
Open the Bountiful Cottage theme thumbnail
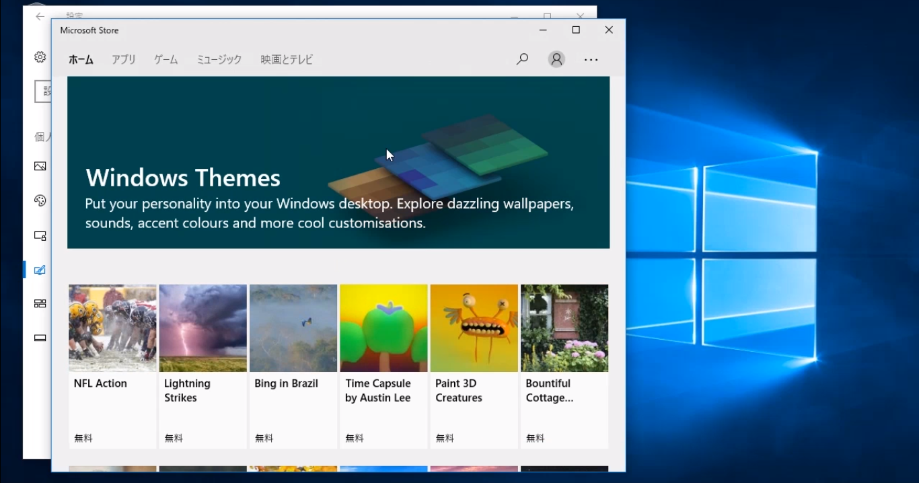coord(564,328)
